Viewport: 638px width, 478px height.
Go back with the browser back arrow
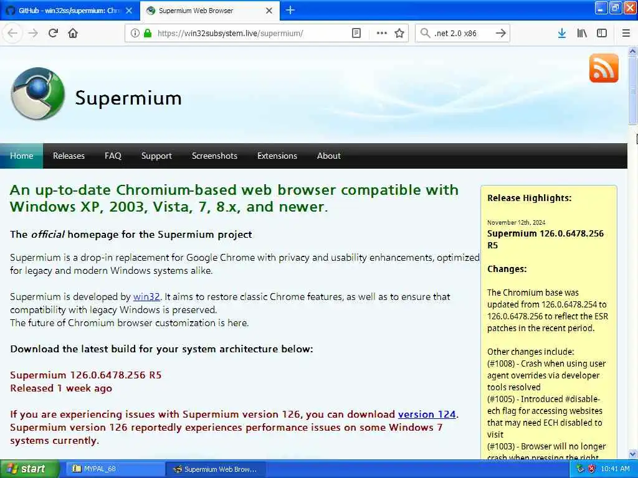[12, 33]
